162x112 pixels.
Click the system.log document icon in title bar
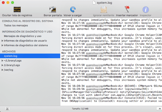click(x=94, y=3)
